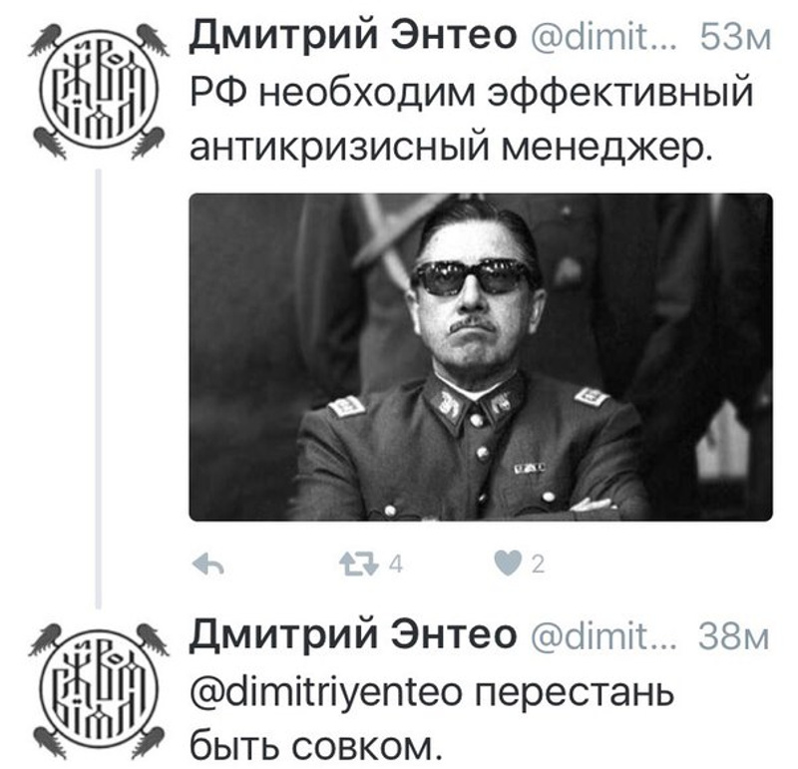Viewport: 798px width, 769px height.
Task: Open the profile name Дмитрий Энтео on the reply tweet
Action: tap(353, 634)
